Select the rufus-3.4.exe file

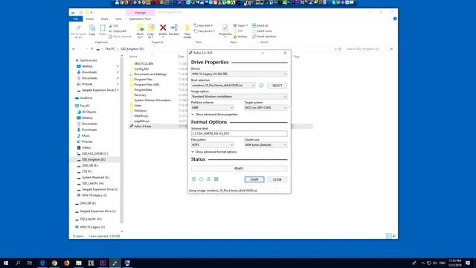[142, 126]
